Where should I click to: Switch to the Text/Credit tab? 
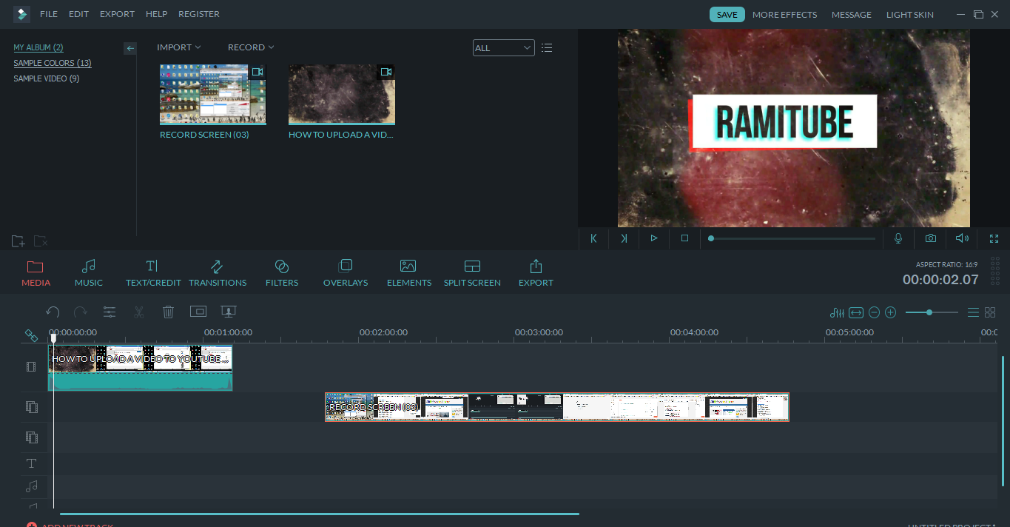(x=153, y=272)
